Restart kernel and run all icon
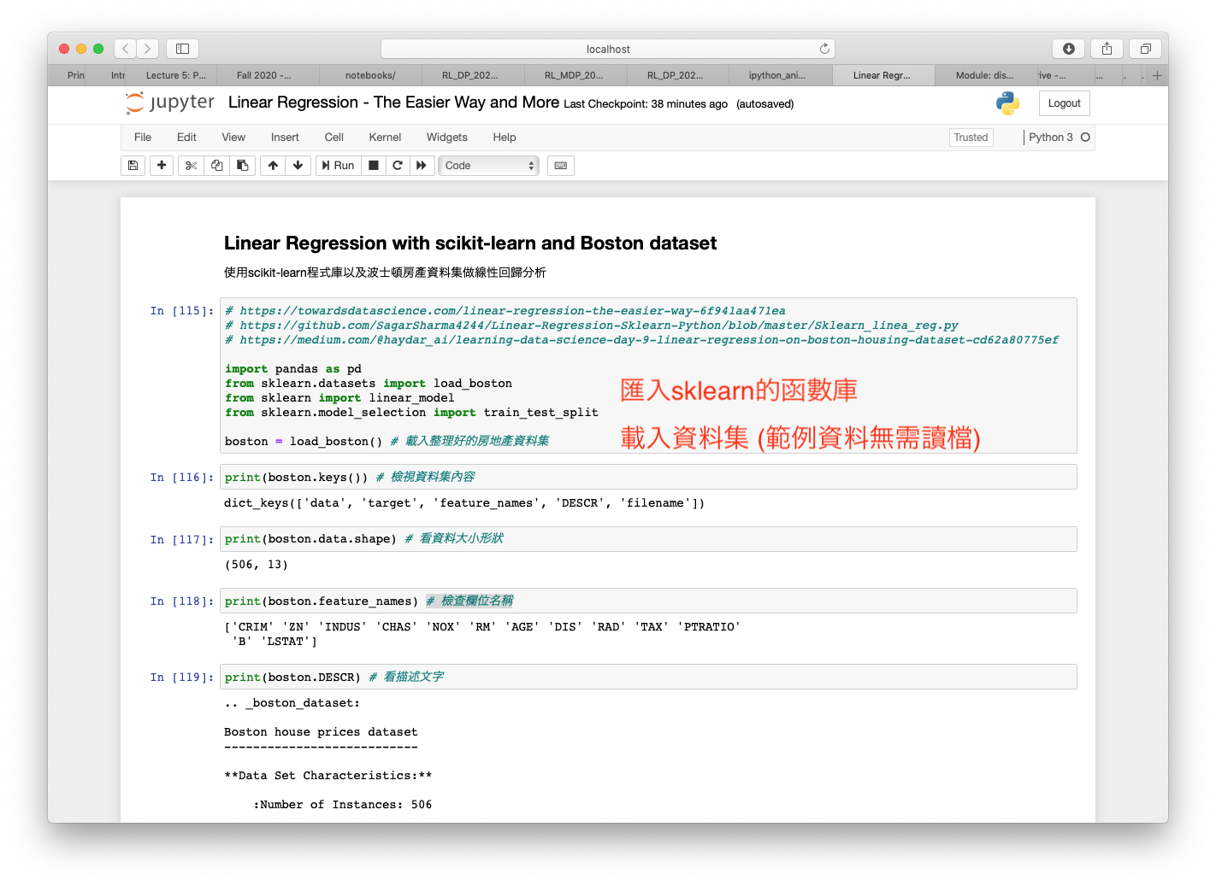 click(x=422, y=166)
